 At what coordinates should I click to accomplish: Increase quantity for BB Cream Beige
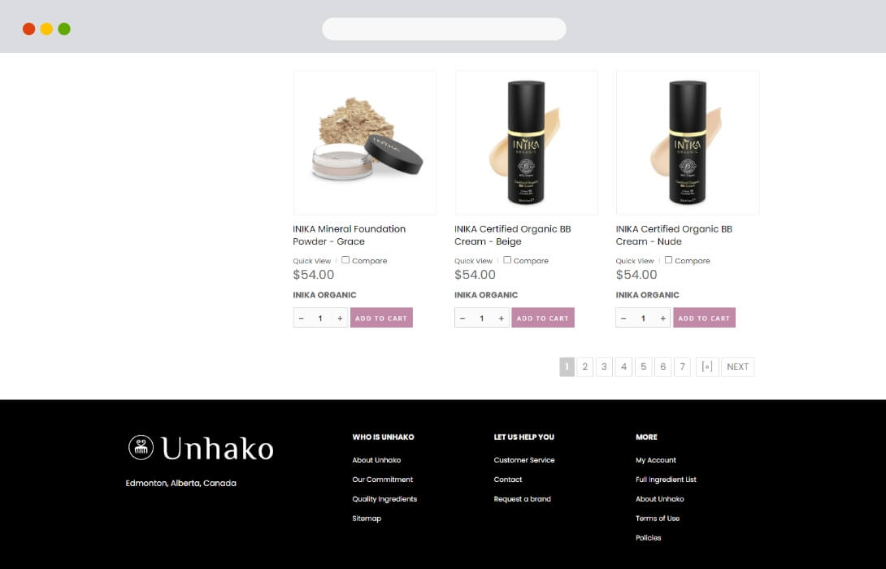tap(502, 318)
